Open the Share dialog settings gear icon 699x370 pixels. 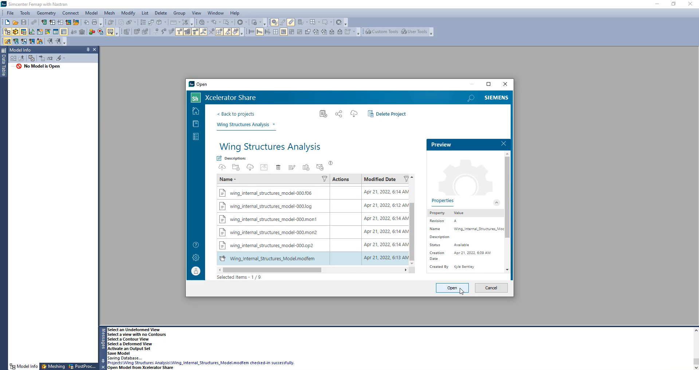[x=196, y=257]
